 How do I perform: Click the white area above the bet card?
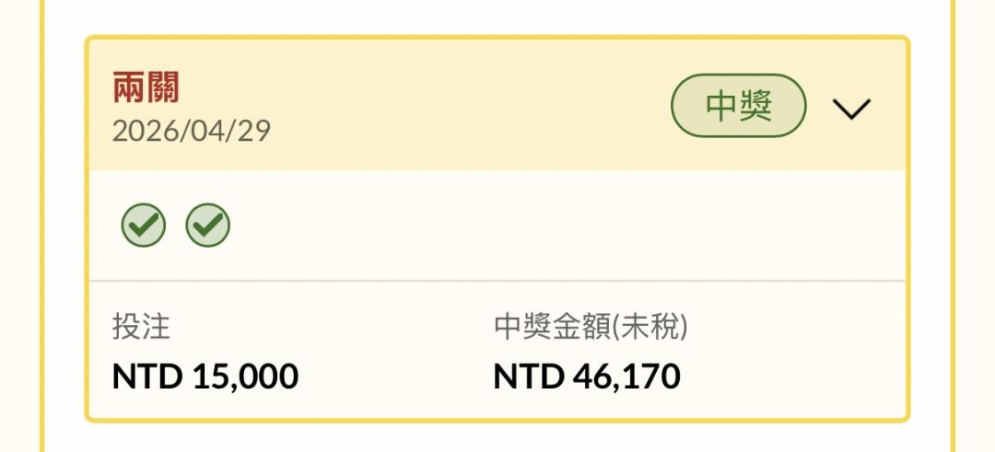(x=497, y=17)
